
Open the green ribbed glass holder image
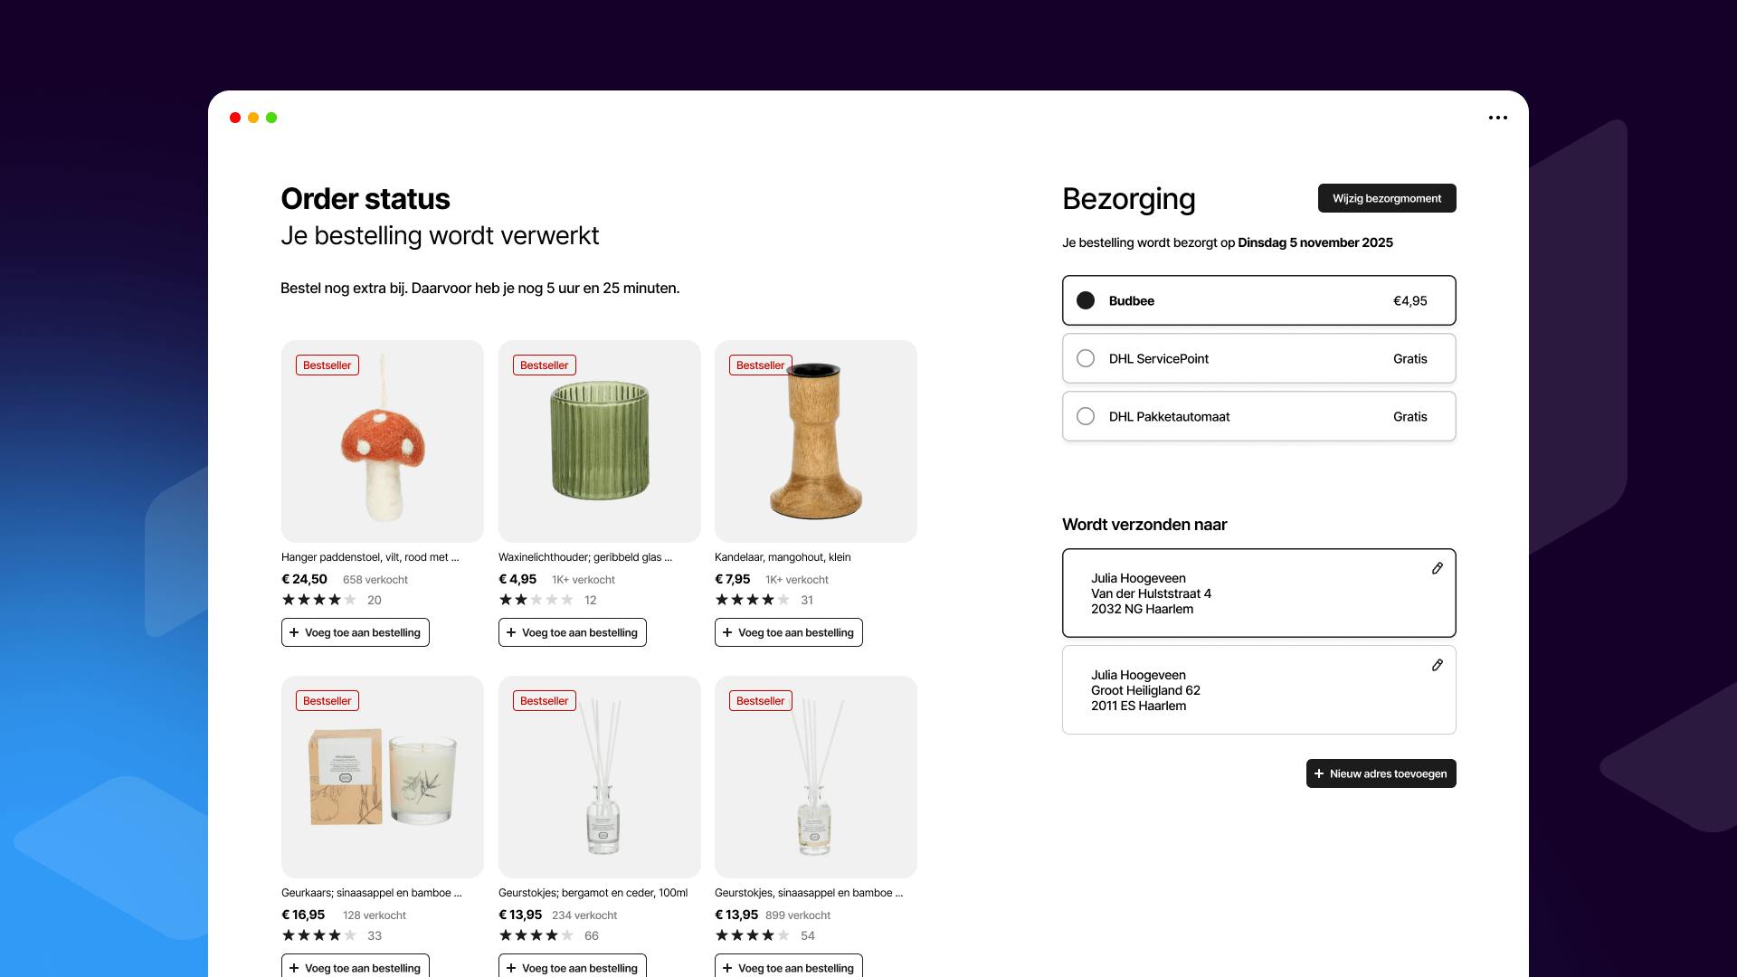(599, 441)
